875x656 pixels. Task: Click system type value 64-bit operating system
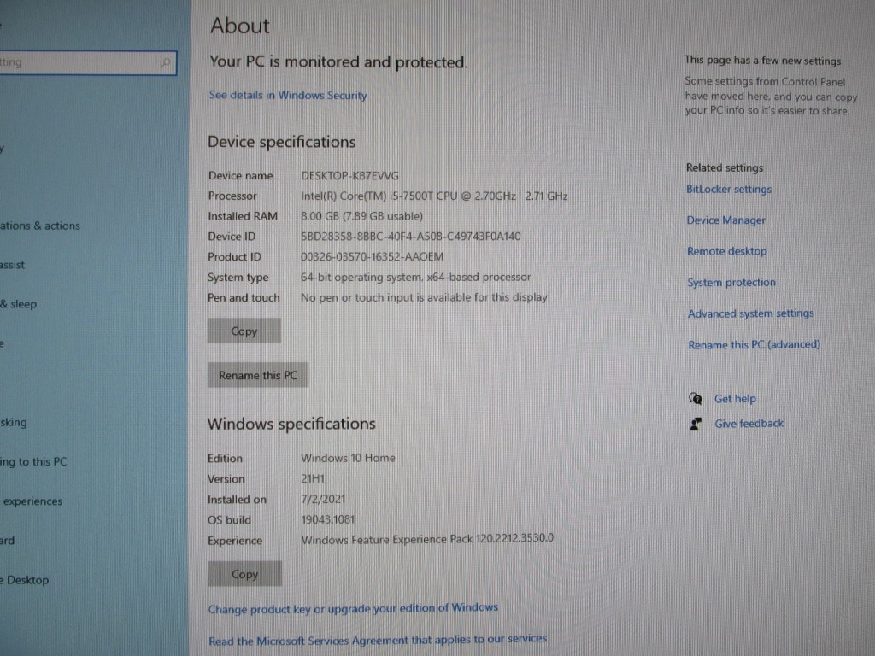(x=416, y=278)
